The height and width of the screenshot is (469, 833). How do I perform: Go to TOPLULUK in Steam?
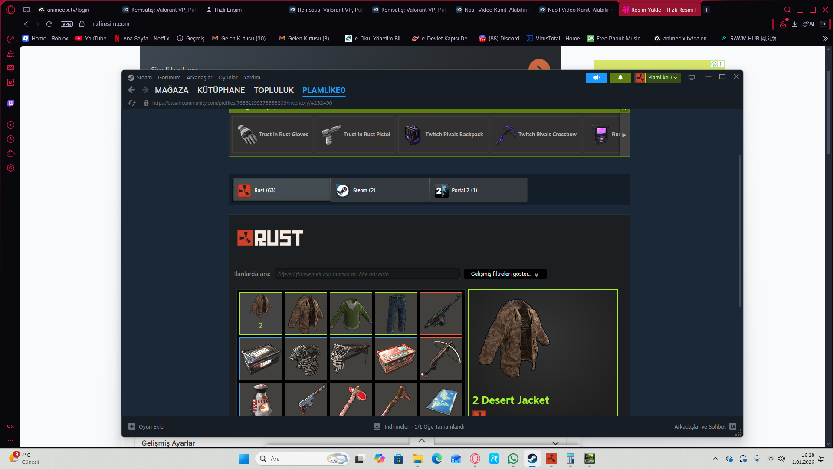click(x=274, y=90)
